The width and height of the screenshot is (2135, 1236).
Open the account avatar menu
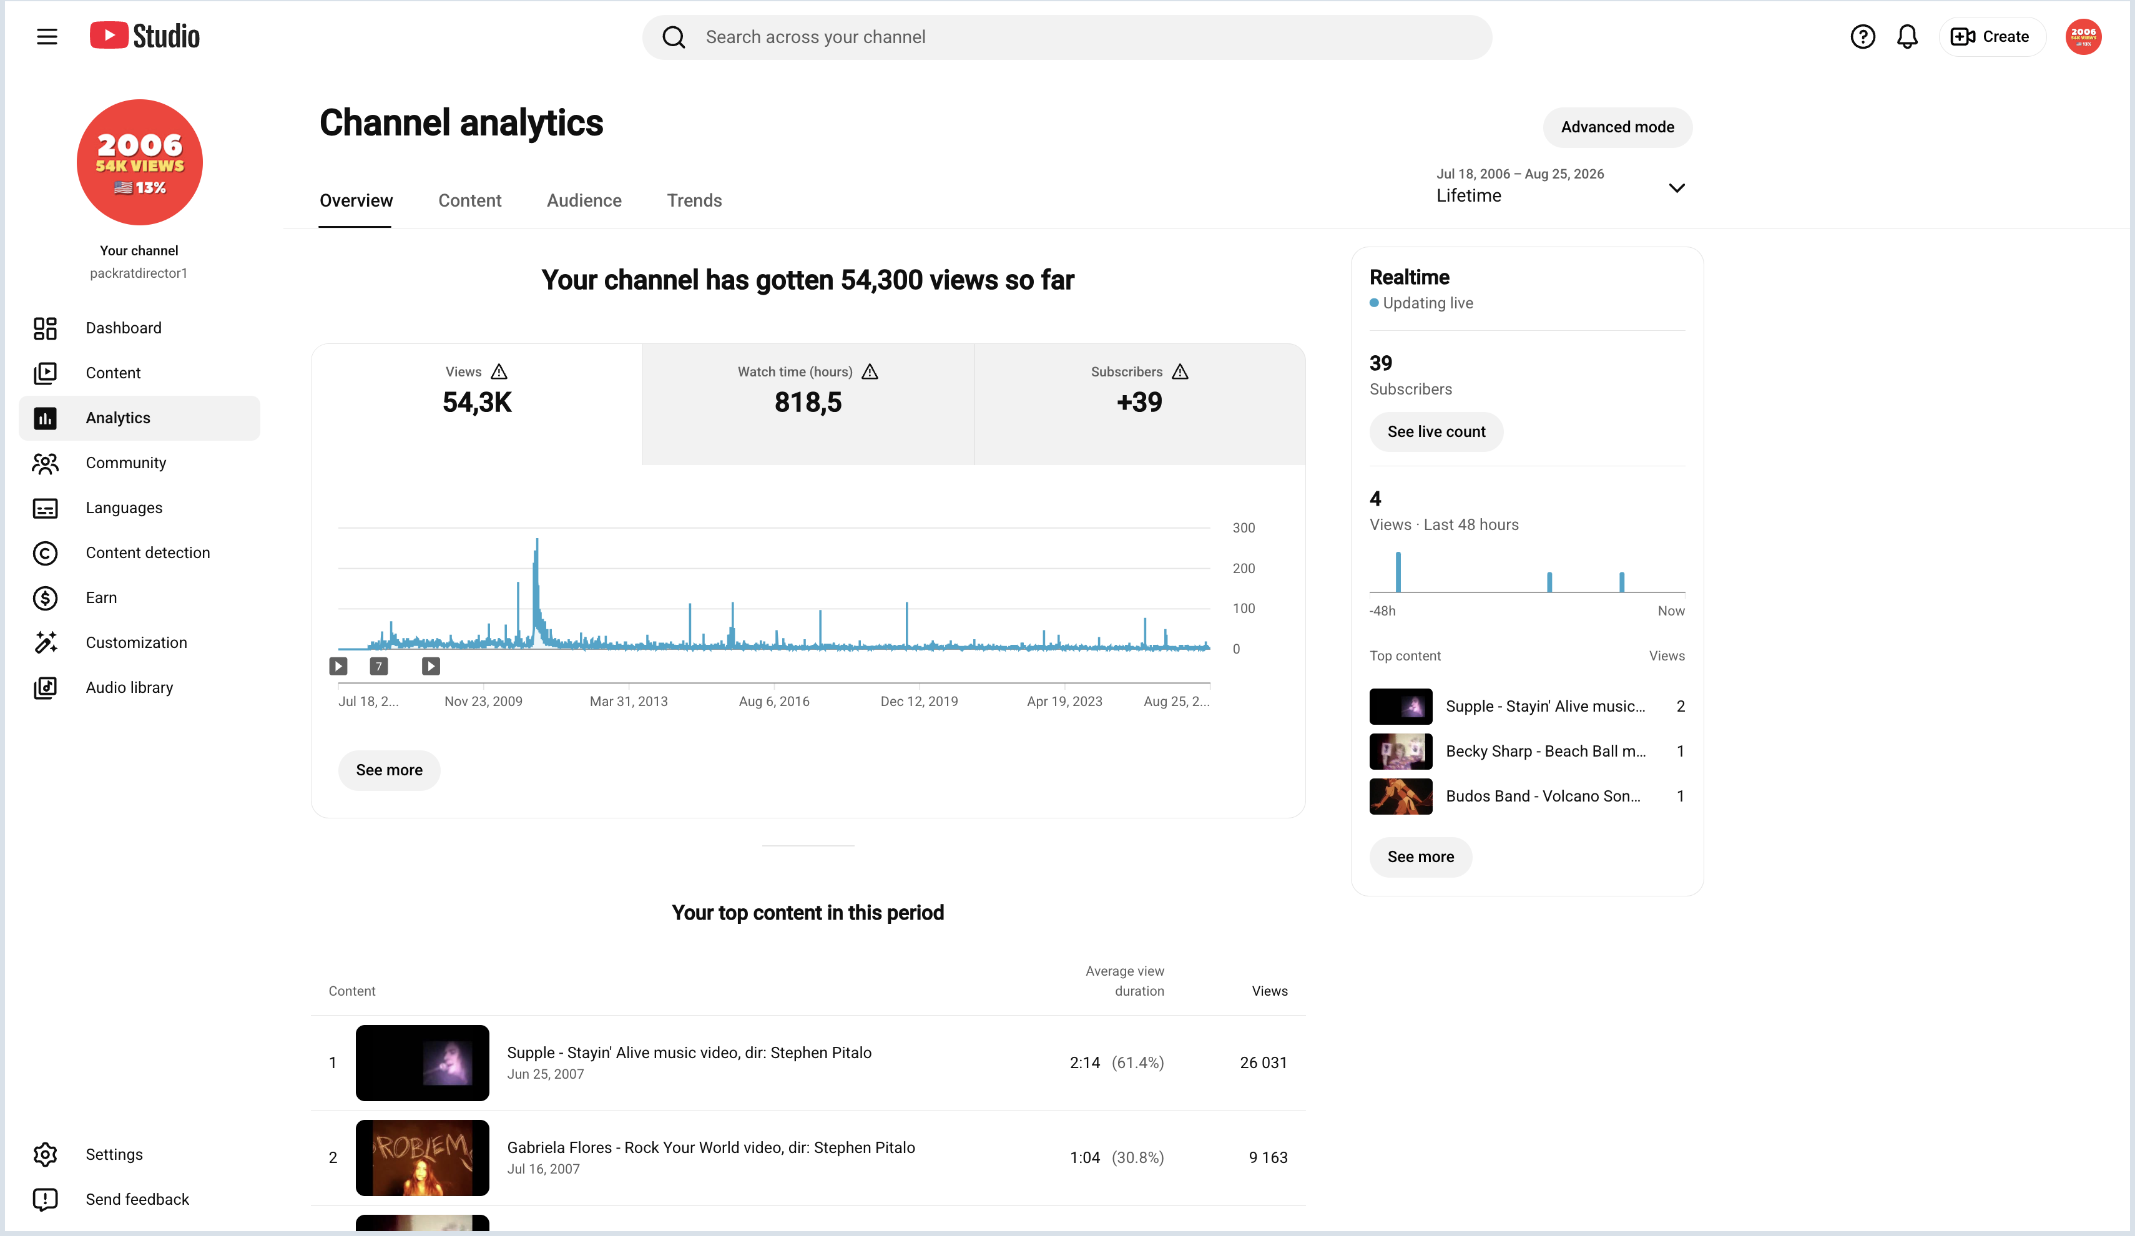(2083, 36)
